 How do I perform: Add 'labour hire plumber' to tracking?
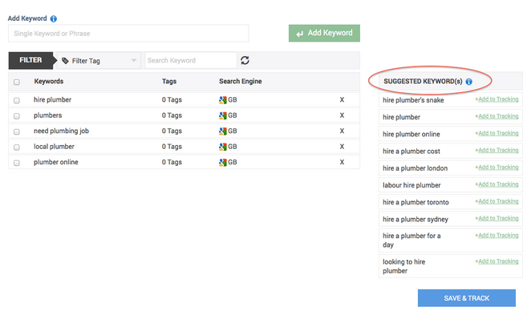point(497,184)
